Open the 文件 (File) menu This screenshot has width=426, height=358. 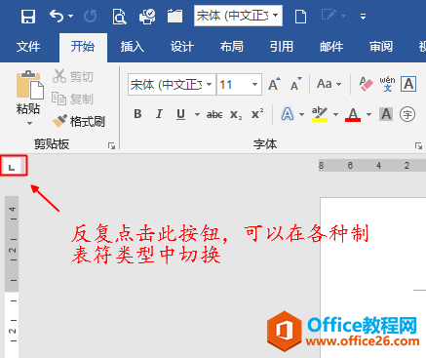28,47
